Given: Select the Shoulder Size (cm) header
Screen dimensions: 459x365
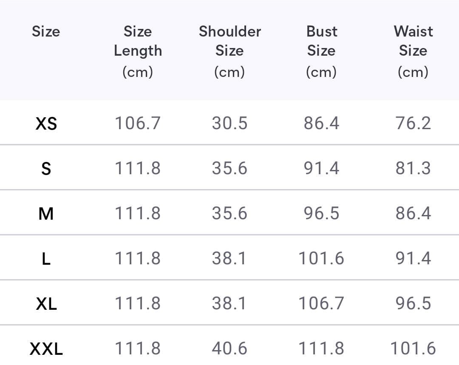Looking at the screenshot, I should pyautogui.click(x=229, y=51).
